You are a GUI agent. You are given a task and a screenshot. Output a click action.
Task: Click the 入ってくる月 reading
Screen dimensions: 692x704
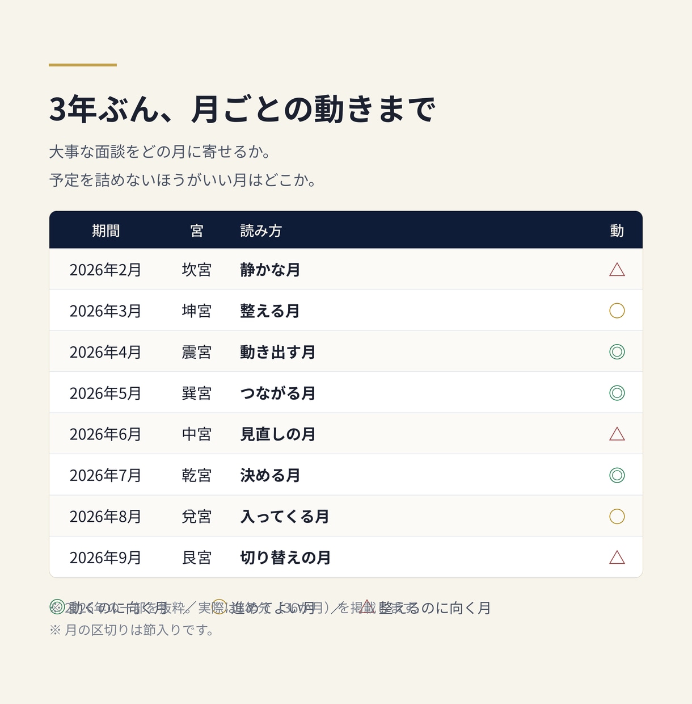[285, 517]
